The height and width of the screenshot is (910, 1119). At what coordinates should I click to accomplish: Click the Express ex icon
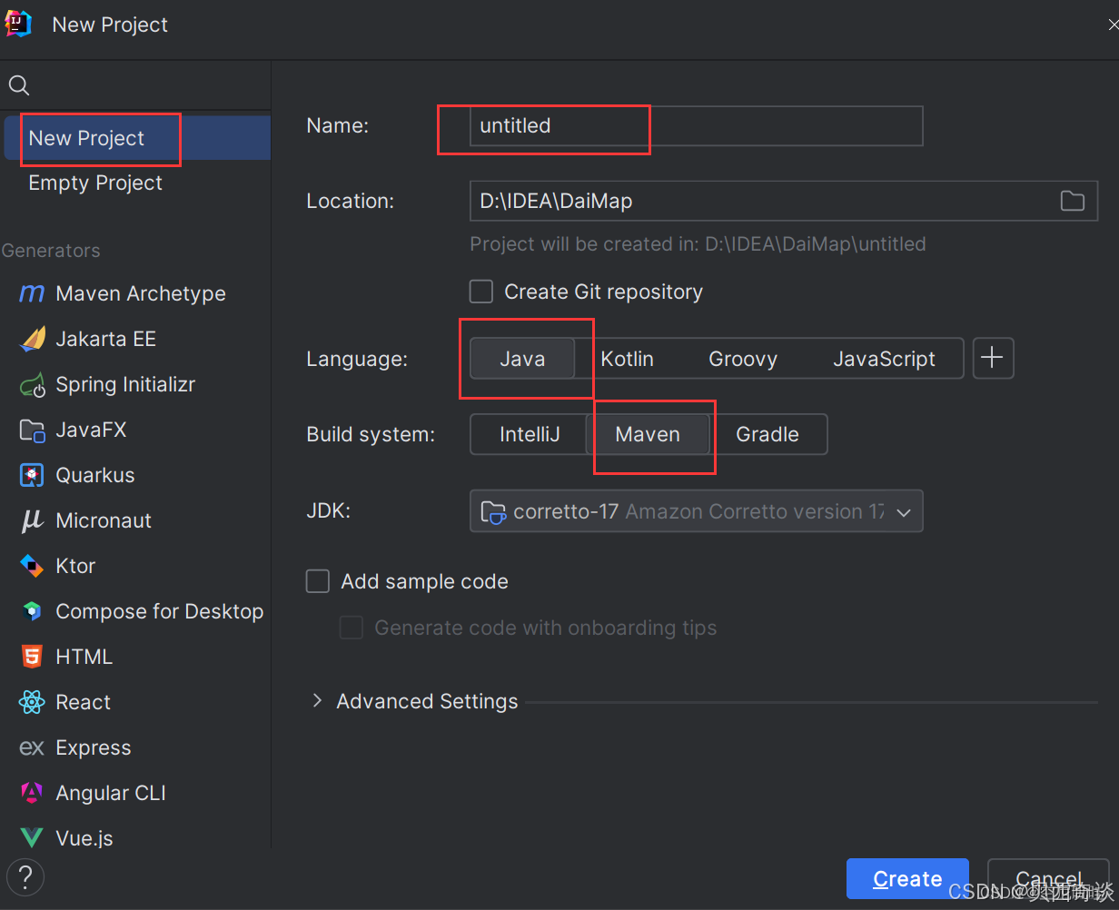point(32,748)
